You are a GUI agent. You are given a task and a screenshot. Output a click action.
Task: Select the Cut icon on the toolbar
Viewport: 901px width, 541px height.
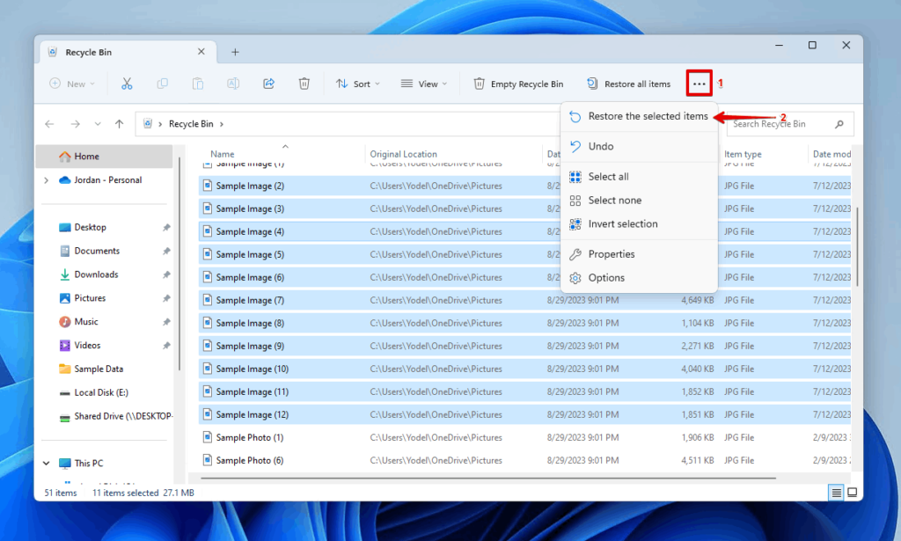(127, 83)
